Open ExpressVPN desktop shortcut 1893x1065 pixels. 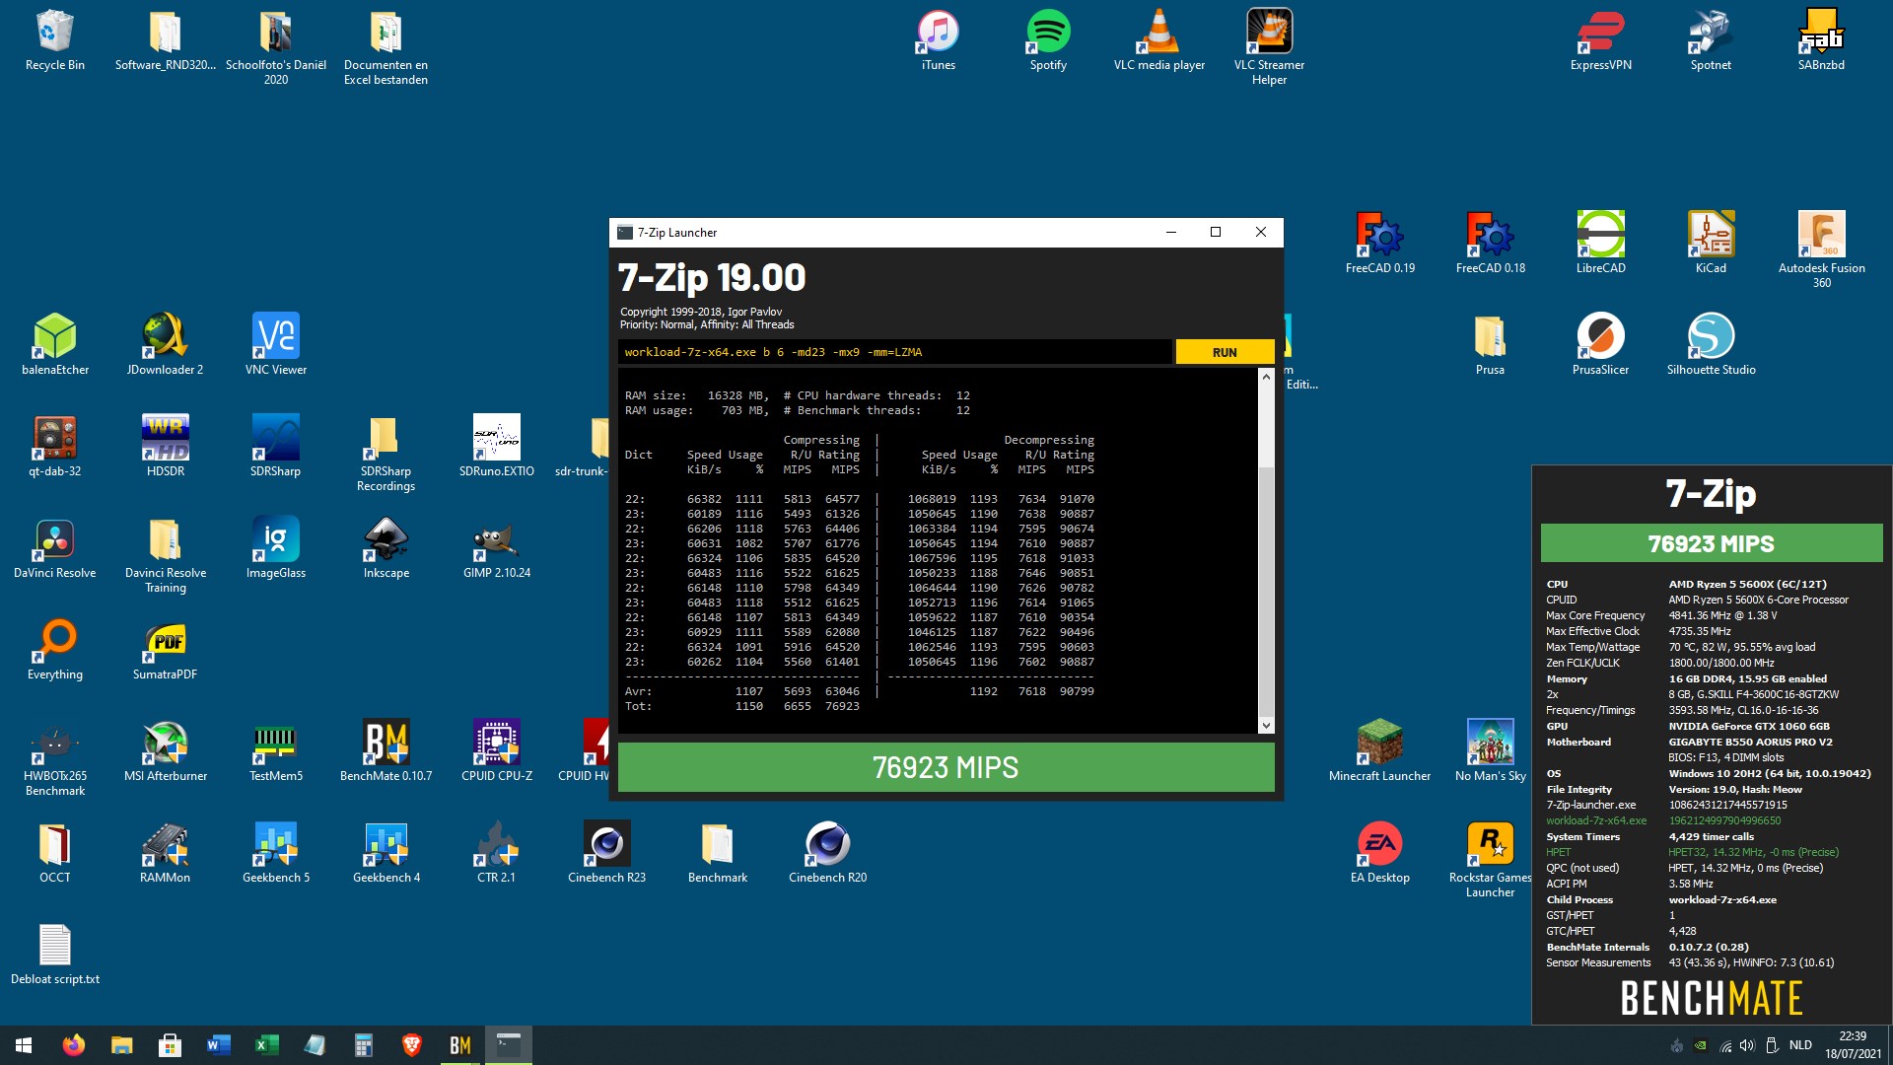[1601, 41]
